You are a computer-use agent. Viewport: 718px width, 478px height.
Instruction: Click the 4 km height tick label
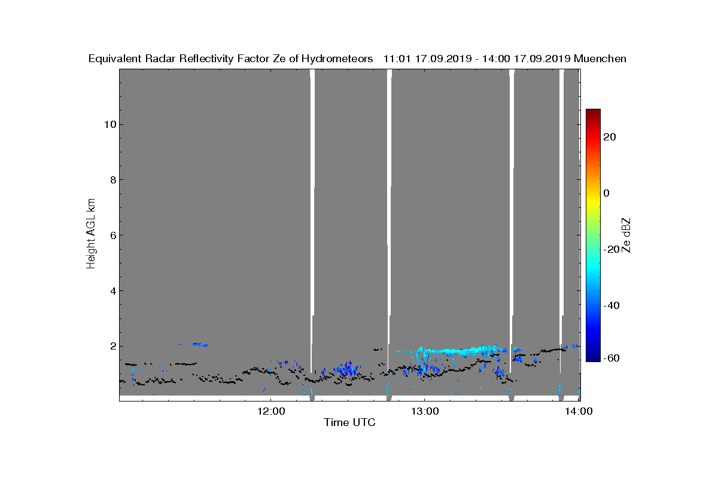112,291
